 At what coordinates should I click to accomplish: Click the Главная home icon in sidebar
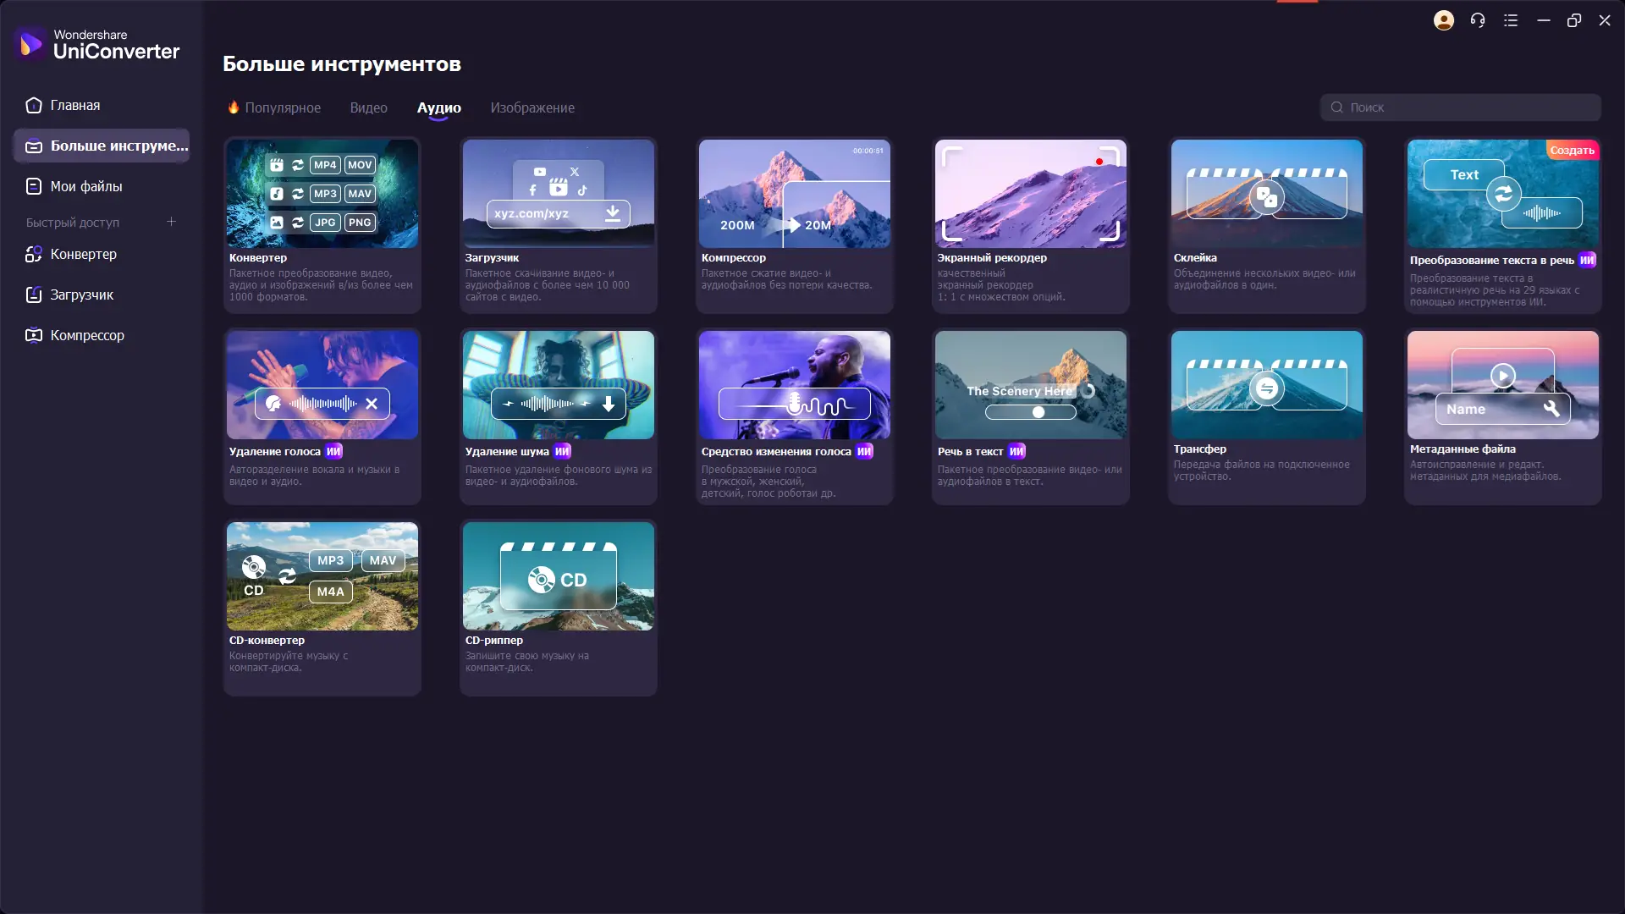pos(34,106)
